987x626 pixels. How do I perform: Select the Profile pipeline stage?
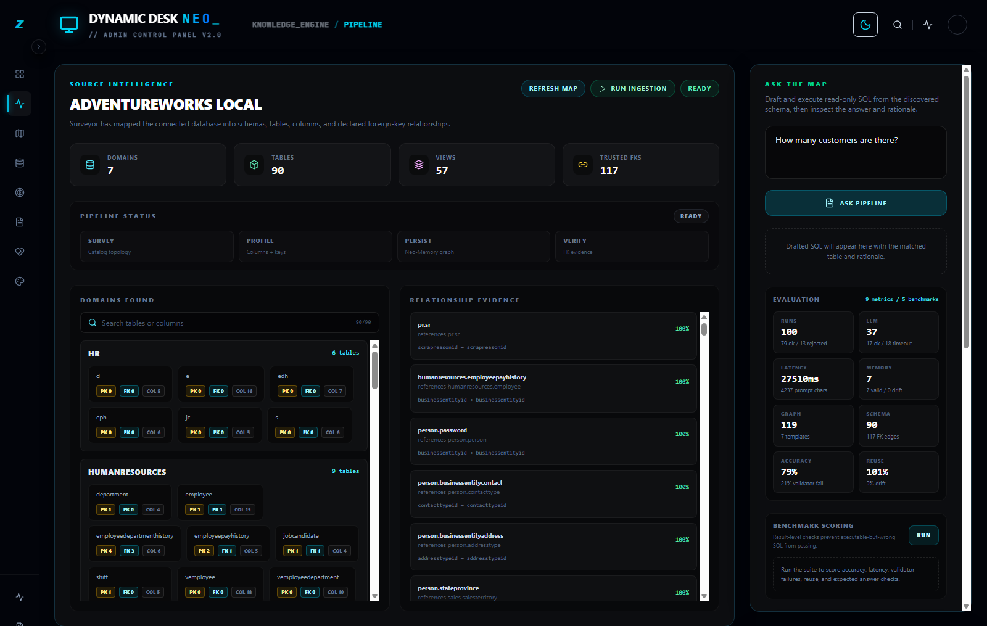tap(315, 246)
